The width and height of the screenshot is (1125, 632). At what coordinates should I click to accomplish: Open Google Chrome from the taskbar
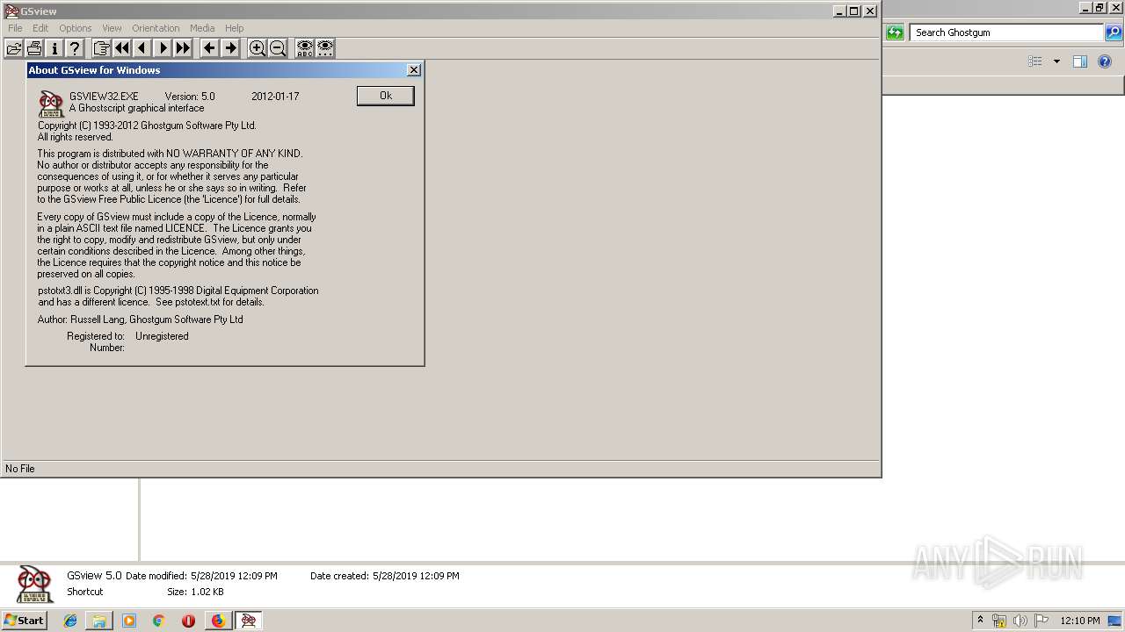tap(158, 621)
